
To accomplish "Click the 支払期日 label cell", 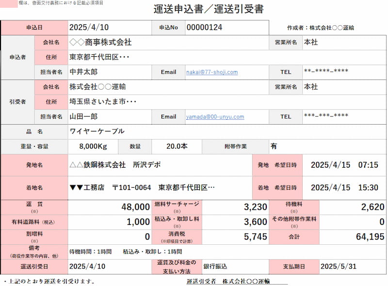I will coord(294,267).
